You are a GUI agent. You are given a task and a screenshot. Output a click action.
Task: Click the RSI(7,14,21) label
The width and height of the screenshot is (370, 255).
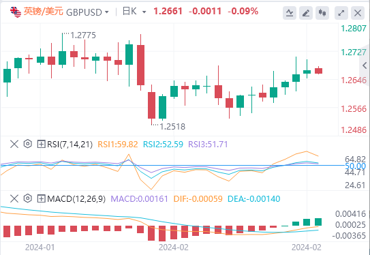pyautogui.click(x=70, y=145)
